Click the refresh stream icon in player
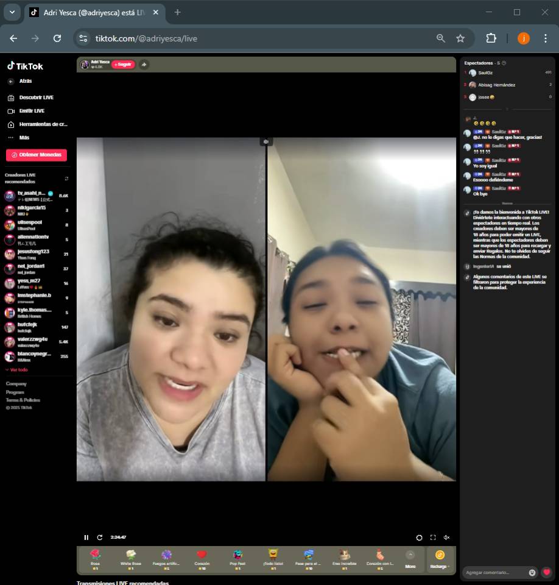 pos(100,537)
